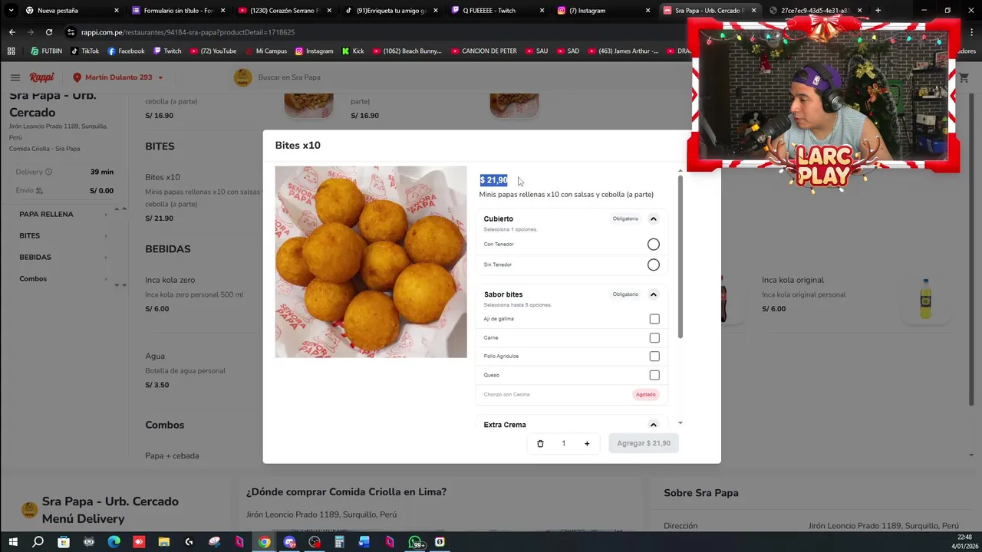
Task: Collapse the Sabor bites section
Action: click(654, 294)
